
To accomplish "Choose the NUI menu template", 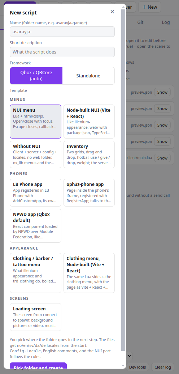I will [x=35, y=122].
